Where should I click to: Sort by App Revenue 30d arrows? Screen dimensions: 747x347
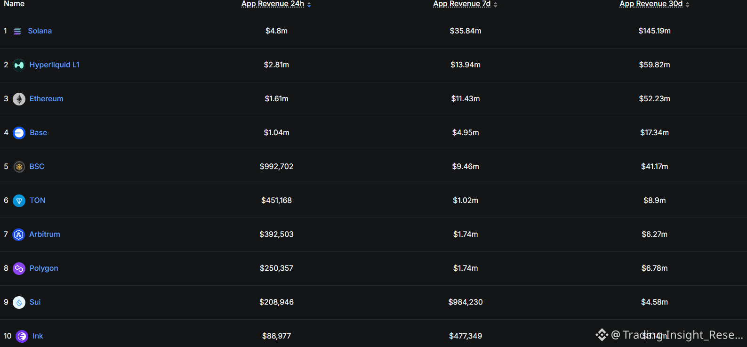coord(688,5)
